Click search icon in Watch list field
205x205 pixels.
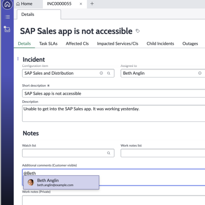(108, 153)
